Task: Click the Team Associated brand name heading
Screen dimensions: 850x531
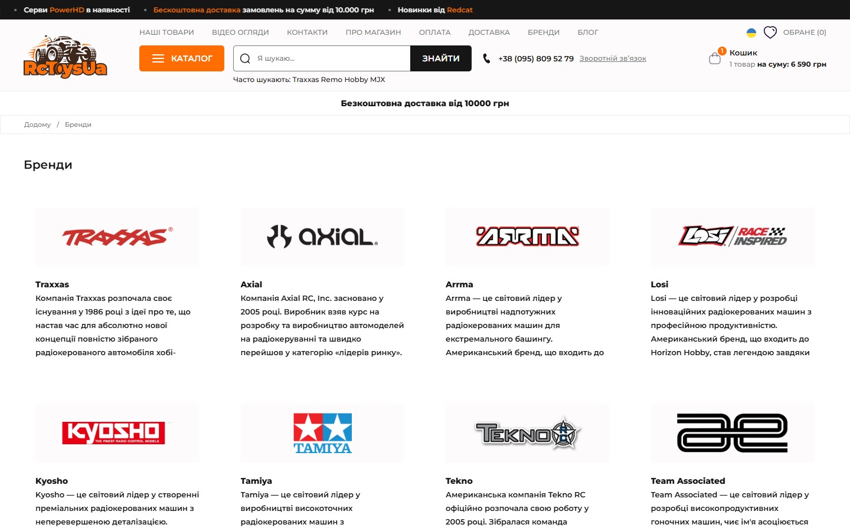Action: [x=688, y=481]
